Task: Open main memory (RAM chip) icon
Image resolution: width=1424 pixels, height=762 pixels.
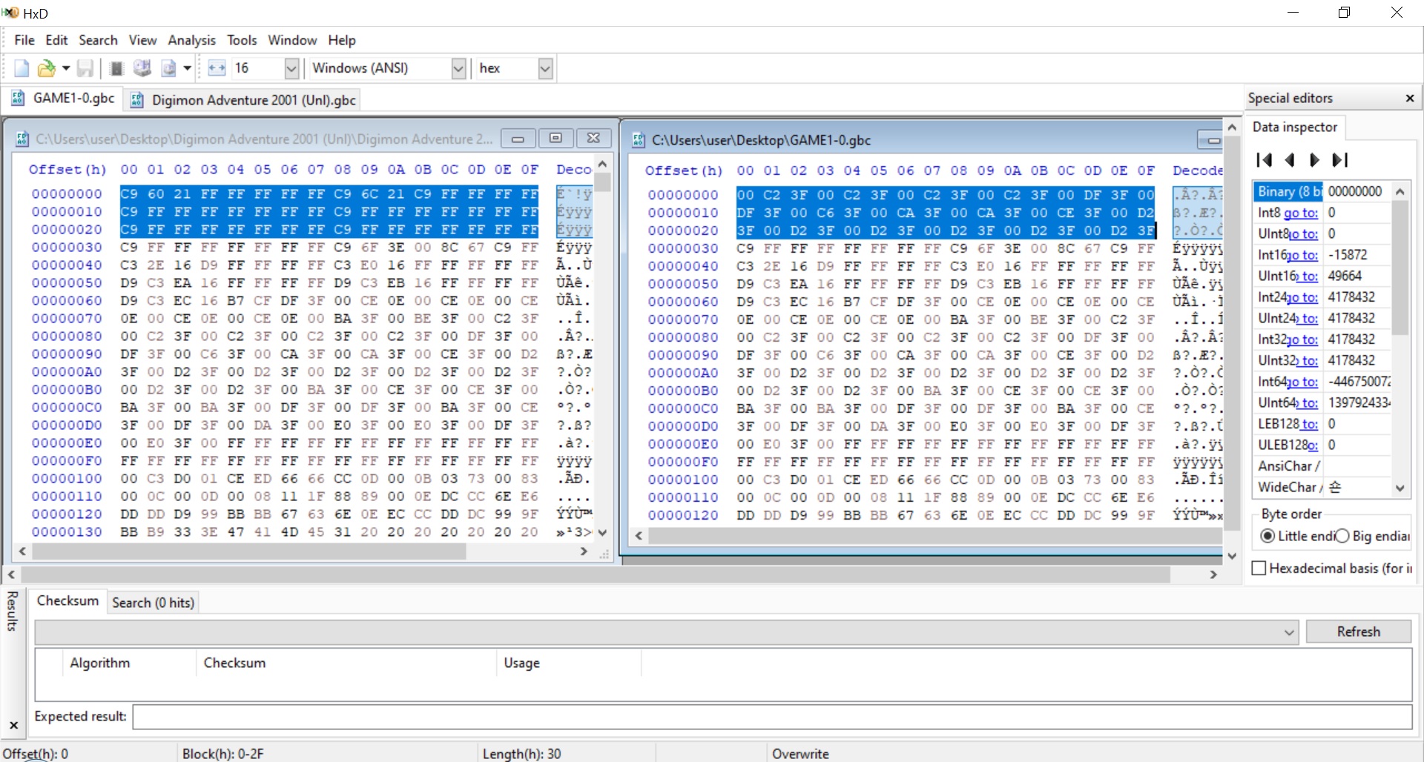Action: click(x=116, y=69)
